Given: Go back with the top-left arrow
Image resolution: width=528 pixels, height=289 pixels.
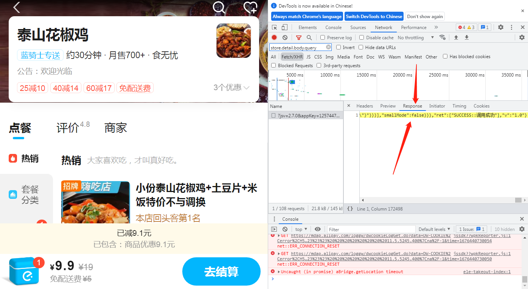Looking at the screenshot, I should click(x=17, y=7).
